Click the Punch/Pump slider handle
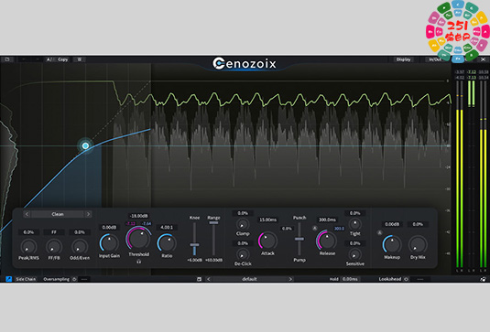This screenshot has width=490, height=332. click(299, 239)
